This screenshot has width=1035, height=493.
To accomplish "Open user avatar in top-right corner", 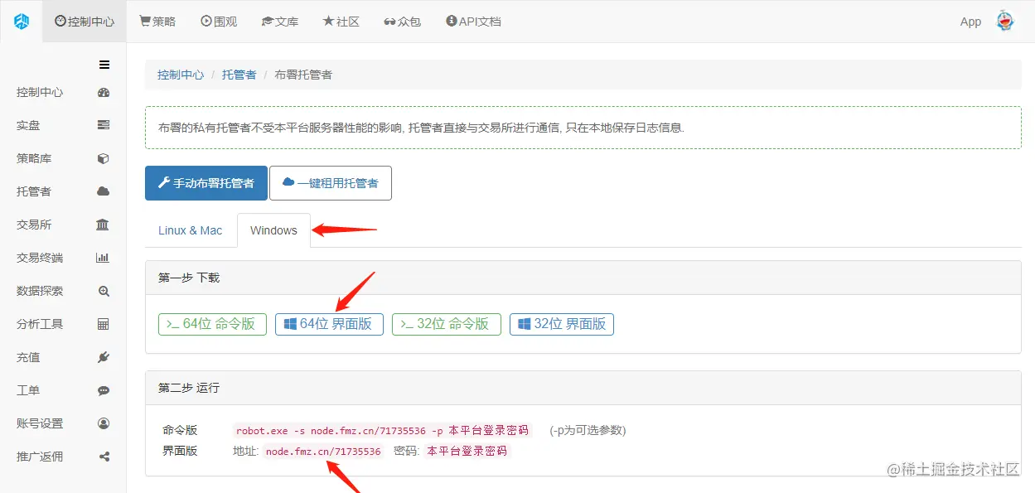I will [x=1005, y=22].
